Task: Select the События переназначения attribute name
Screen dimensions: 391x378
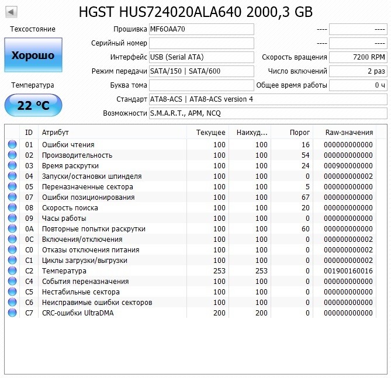Action: click(85, 281)
